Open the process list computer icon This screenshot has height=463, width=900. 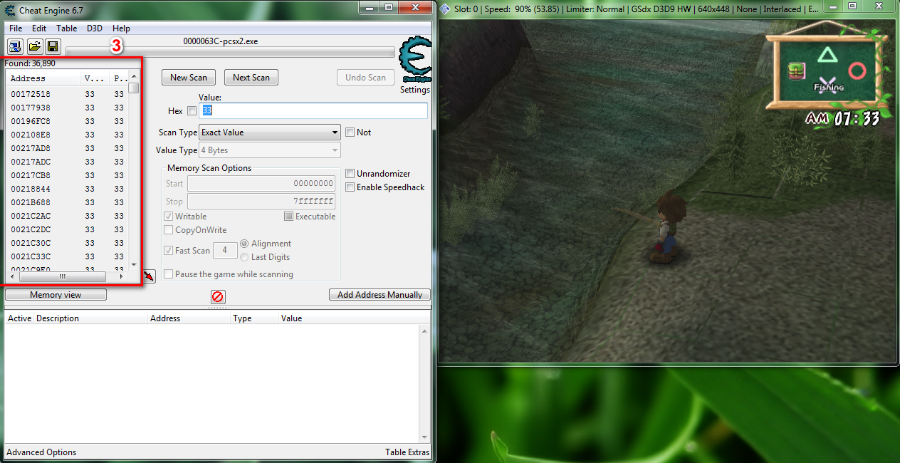14,46
